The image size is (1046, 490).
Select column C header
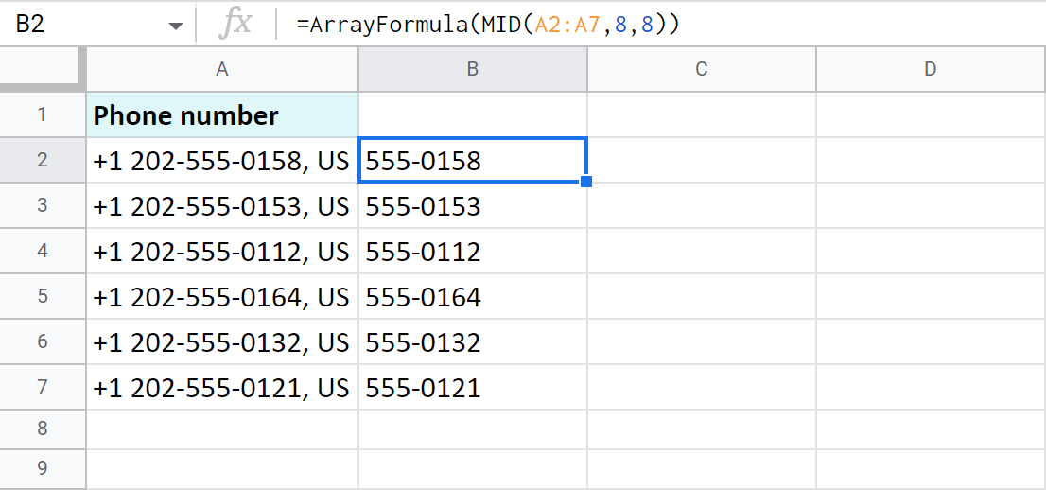pyautogui.click(x=701, y=69)
